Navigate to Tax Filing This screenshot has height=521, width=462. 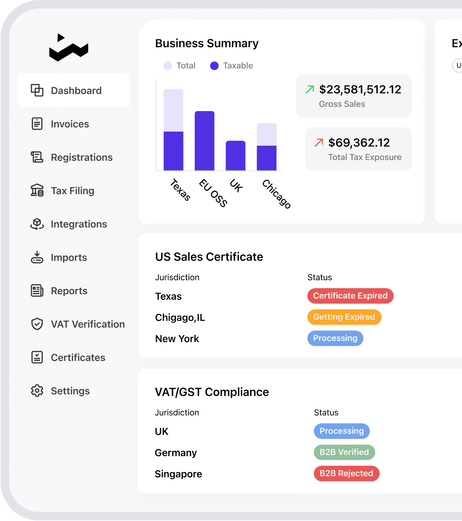pyautogui.click(x=73, y=190)
